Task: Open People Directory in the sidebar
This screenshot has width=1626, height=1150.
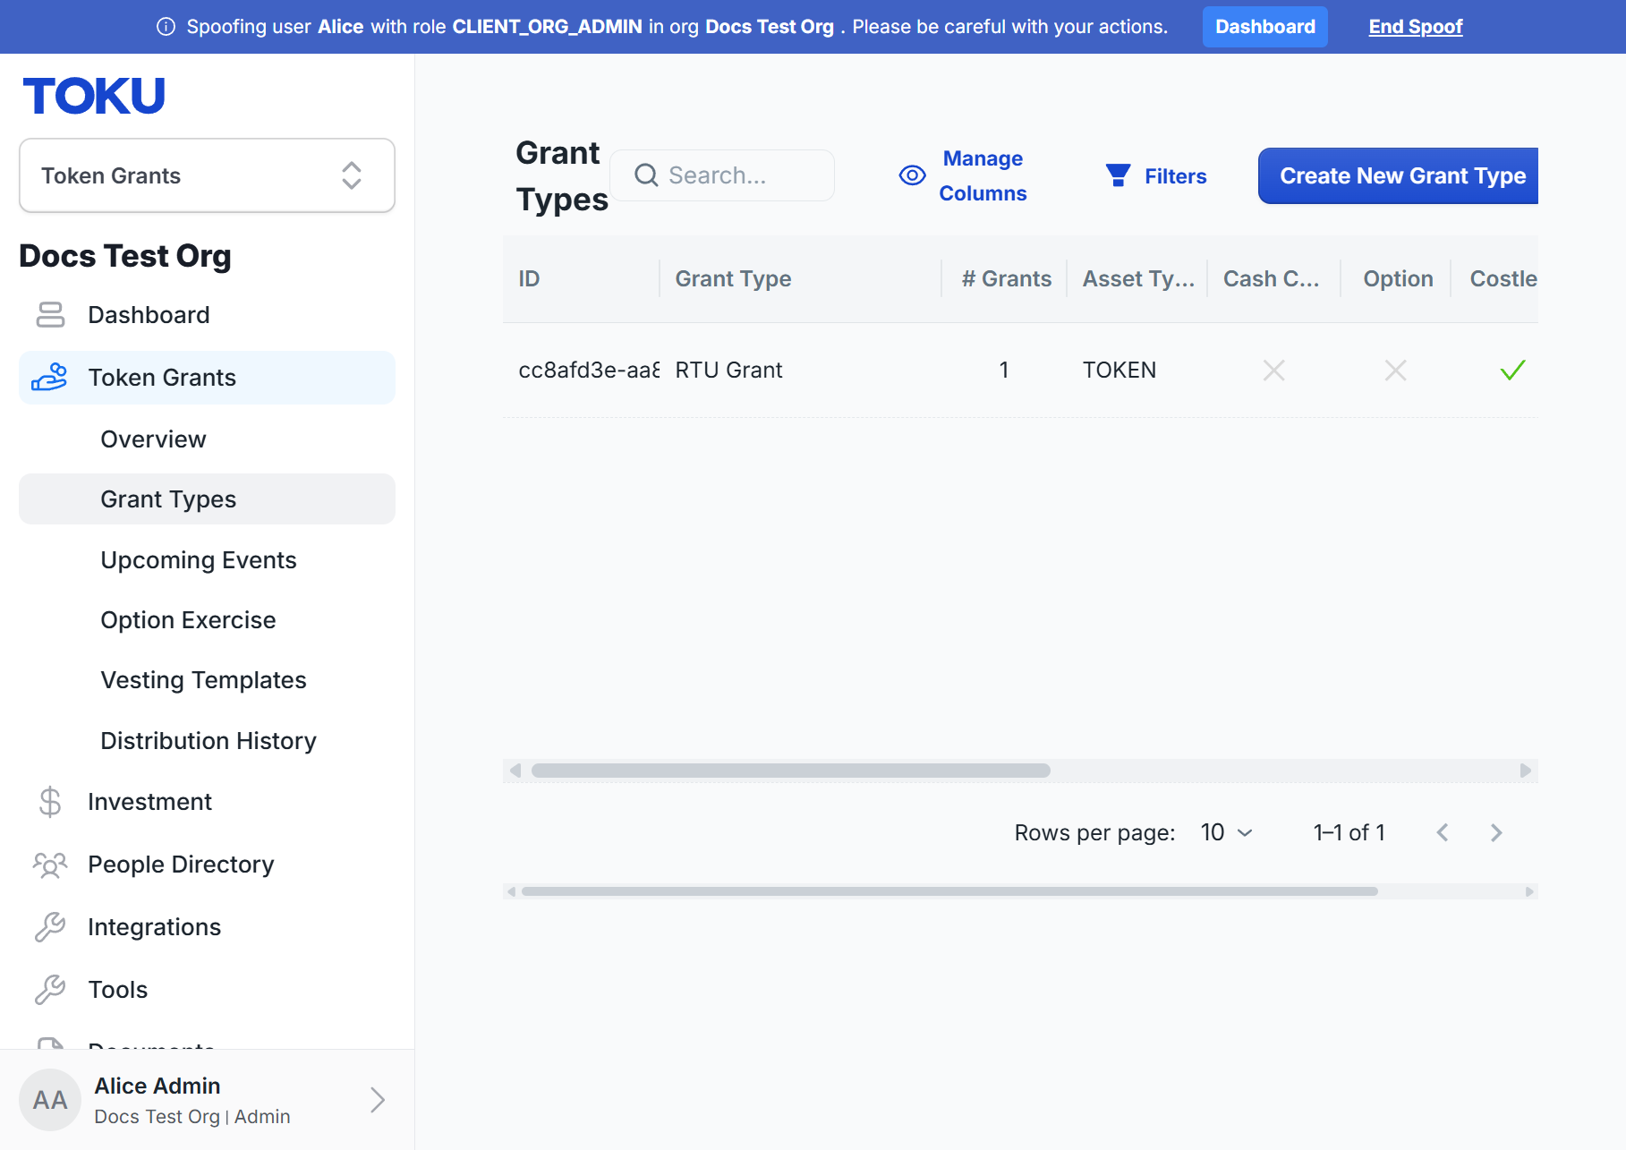Action: pos(207,865)
